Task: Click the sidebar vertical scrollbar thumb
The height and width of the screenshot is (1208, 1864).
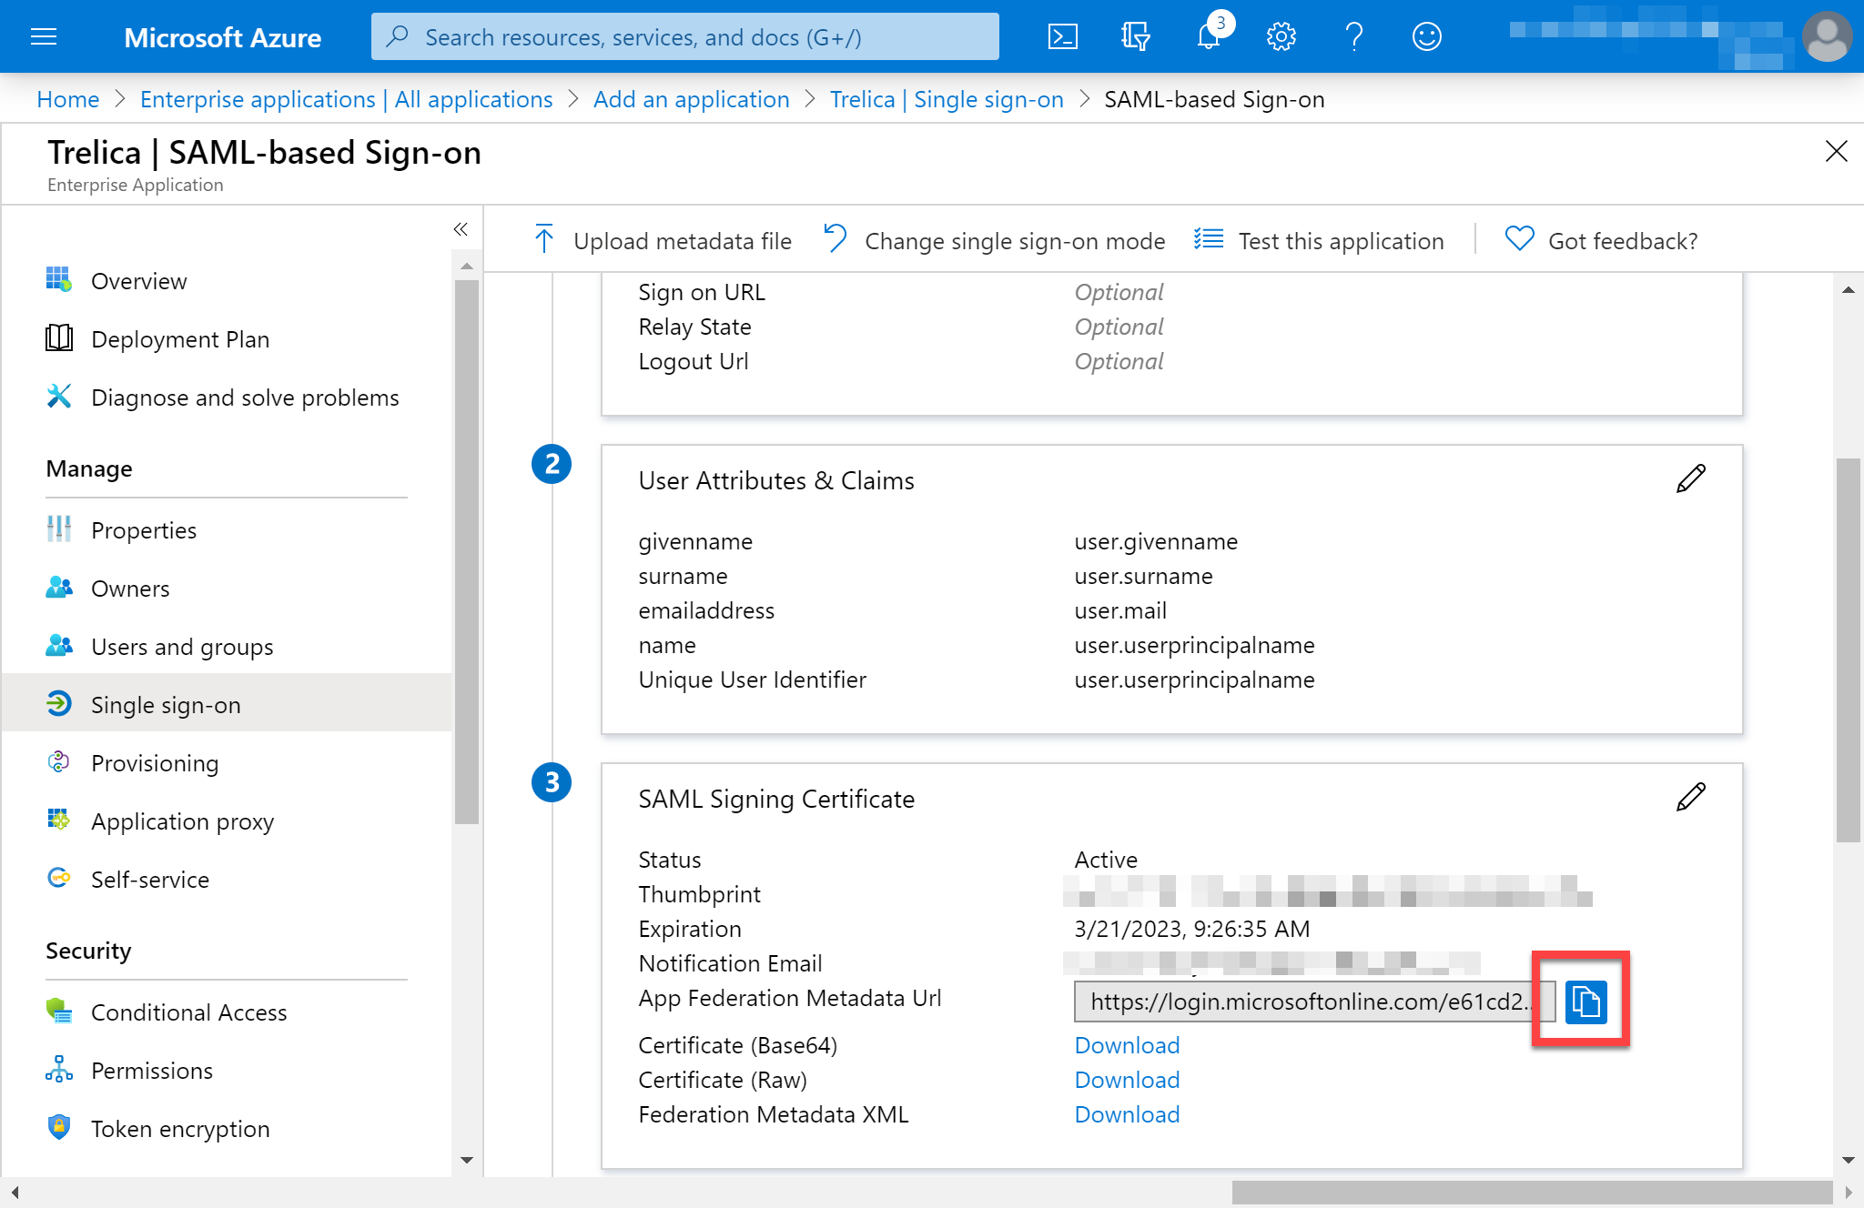Action: point(467,552)
